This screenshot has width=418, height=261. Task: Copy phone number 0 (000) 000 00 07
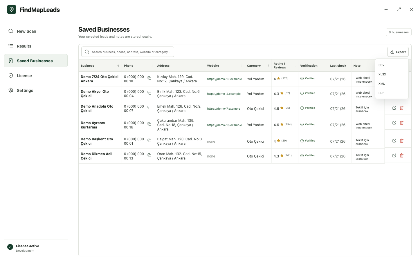pyautogui.click(x=149, y=108)
